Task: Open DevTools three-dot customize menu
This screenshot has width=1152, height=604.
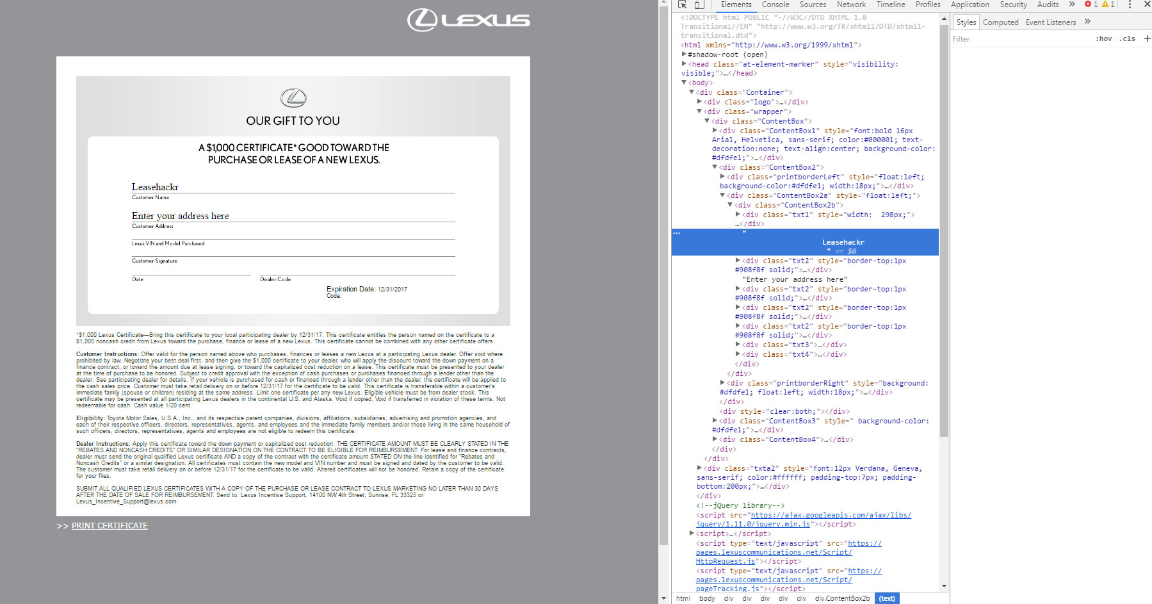Action: click(1130, 4)
